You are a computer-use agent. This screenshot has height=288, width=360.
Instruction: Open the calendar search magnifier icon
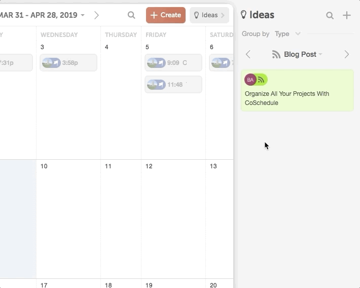pos(131,15)
